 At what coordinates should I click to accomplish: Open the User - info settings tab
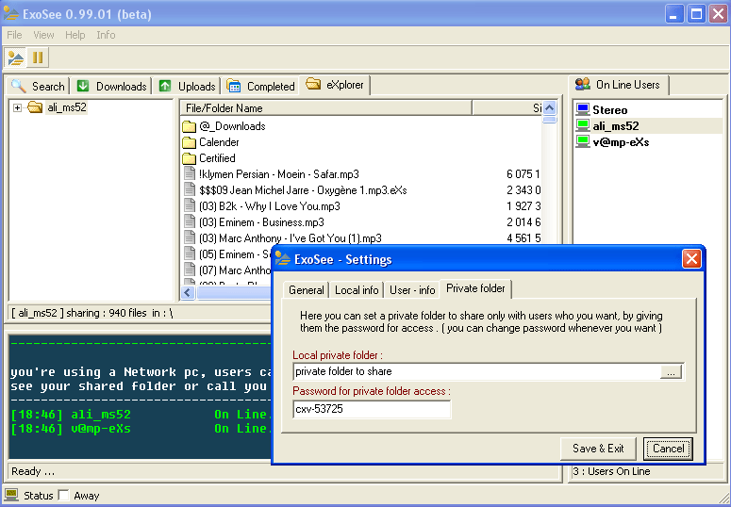[x=412, y=290]
